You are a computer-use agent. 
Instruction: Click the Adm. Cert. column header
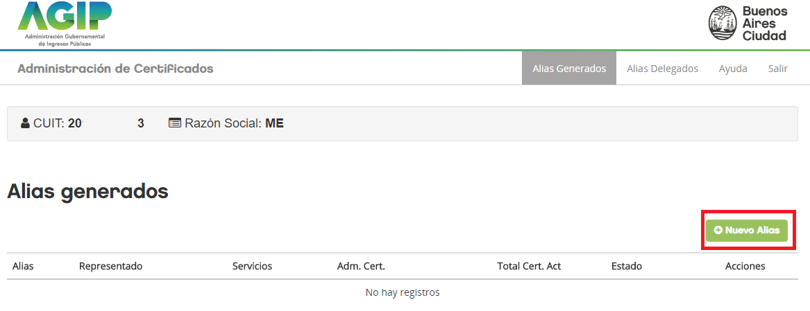pos(361,266)
